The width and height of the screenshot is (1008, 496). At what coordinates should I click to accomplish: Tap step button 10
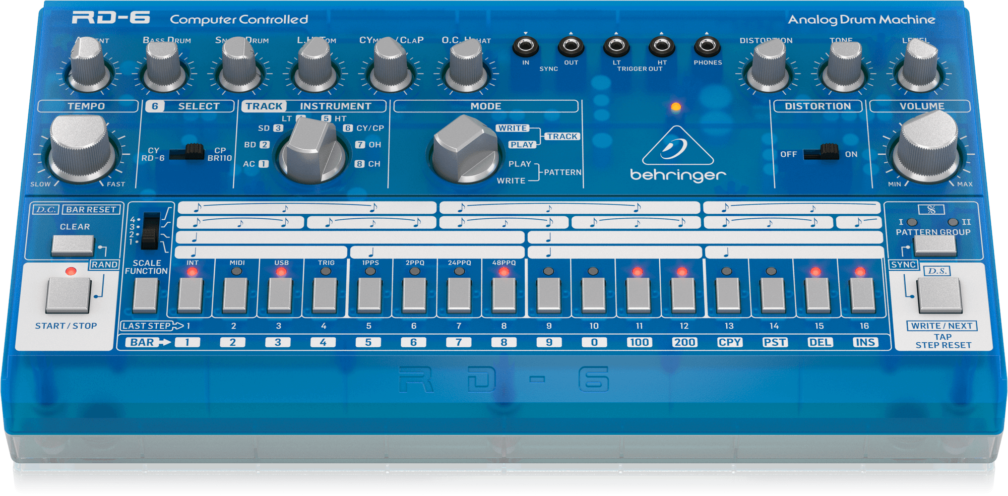[x=594, y=294]
